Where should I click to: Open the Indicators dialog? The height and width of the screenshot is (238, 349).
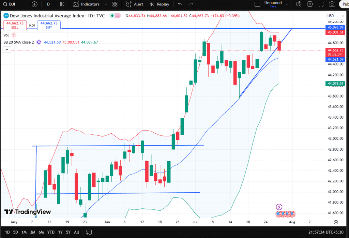click(x=86, y=4)
